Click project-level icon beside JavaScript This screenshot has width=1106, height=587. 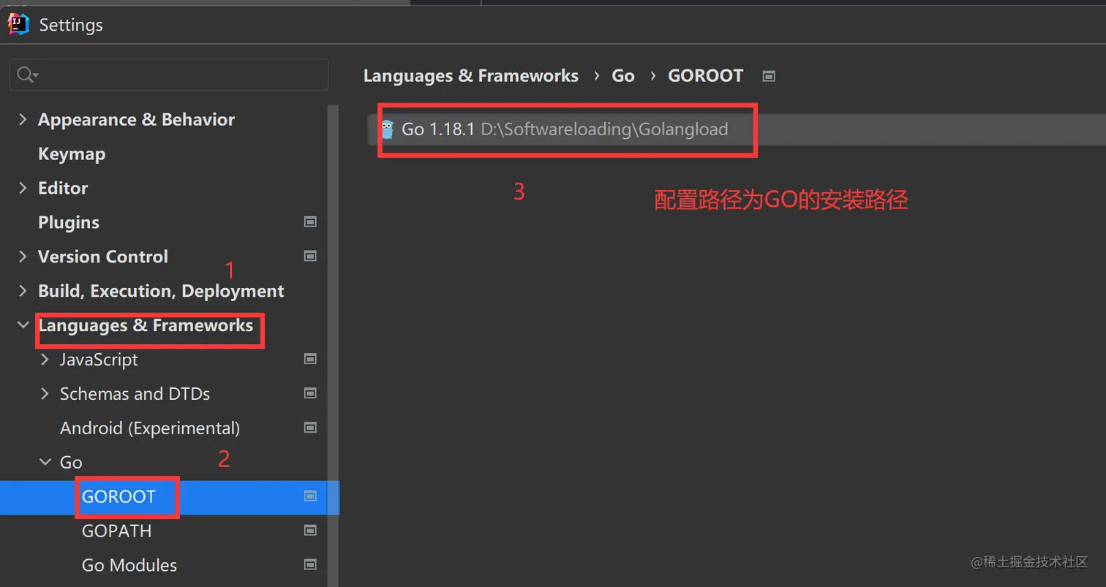pyautogui.click(x=310, y=359)
